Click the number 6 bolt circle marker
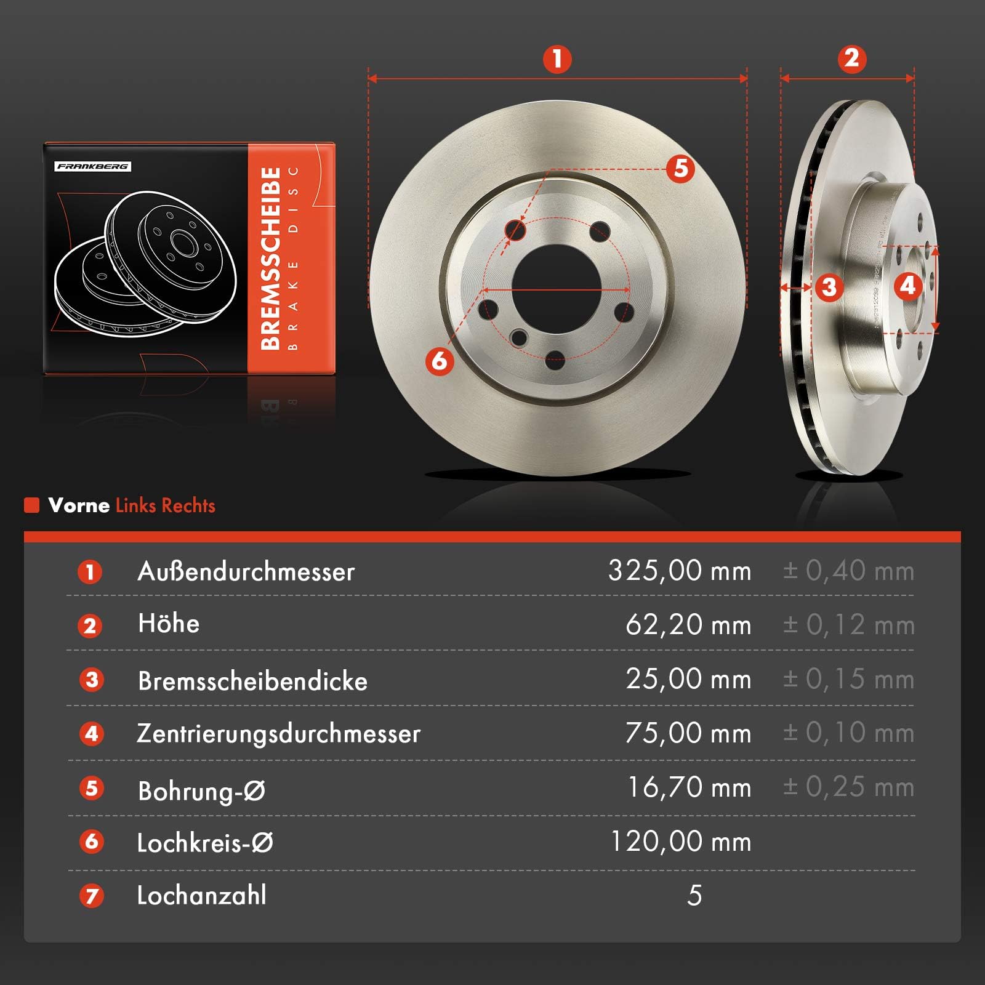The height and width of the screenshot is (985, 985). tap(440, 360)
